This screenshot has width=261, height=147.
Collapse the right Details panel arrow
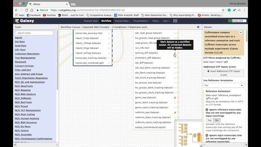click(246, 145)
